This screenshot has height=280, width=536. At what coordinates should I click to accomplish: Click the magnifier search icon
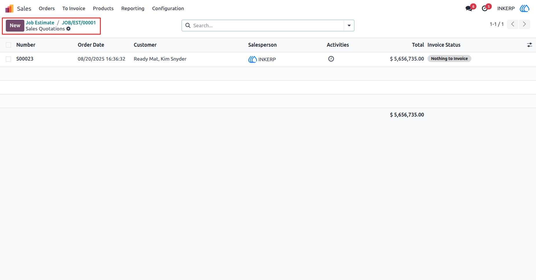(188, 26)
